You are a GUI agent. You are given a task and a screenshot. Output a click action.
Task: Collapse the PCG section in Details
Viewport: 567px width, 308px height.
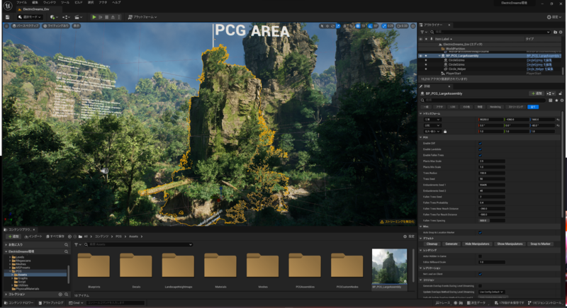[421, 137]
